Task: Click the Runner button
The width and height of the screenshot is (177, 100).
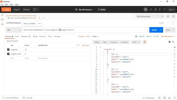Action: coord(27,9)
